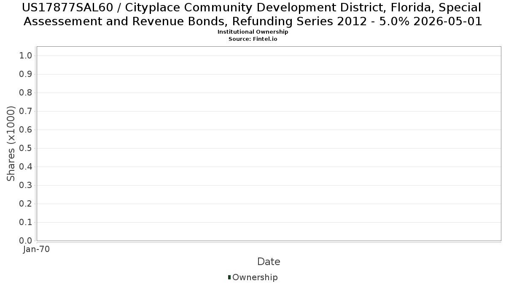The height and width of the screenshot is (284, 506).
Task: Click the green Ownership legend color marker
Action: (229, 277)
